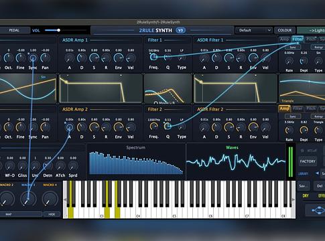
Task: Click the Uni unison knob
Action: (x=35, y=166)
